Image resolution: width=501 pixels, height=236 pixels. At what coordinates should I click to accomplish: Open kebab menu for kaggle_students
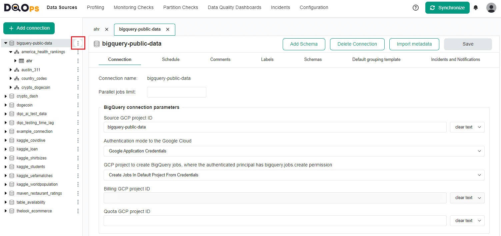[78, 167]
